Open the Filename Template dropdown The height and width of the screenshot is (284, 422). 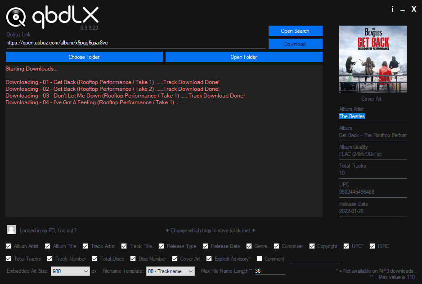coord(190,271)
